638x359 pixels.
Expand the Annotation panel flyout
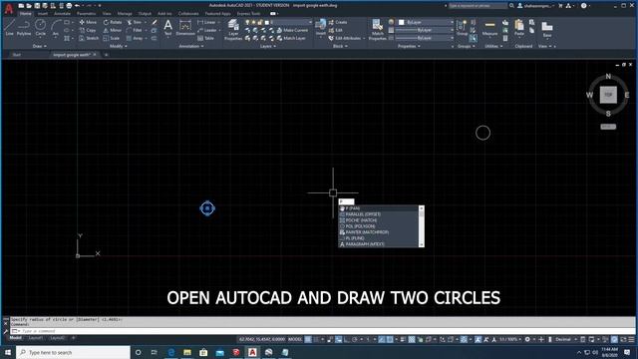tap(191, 47)
